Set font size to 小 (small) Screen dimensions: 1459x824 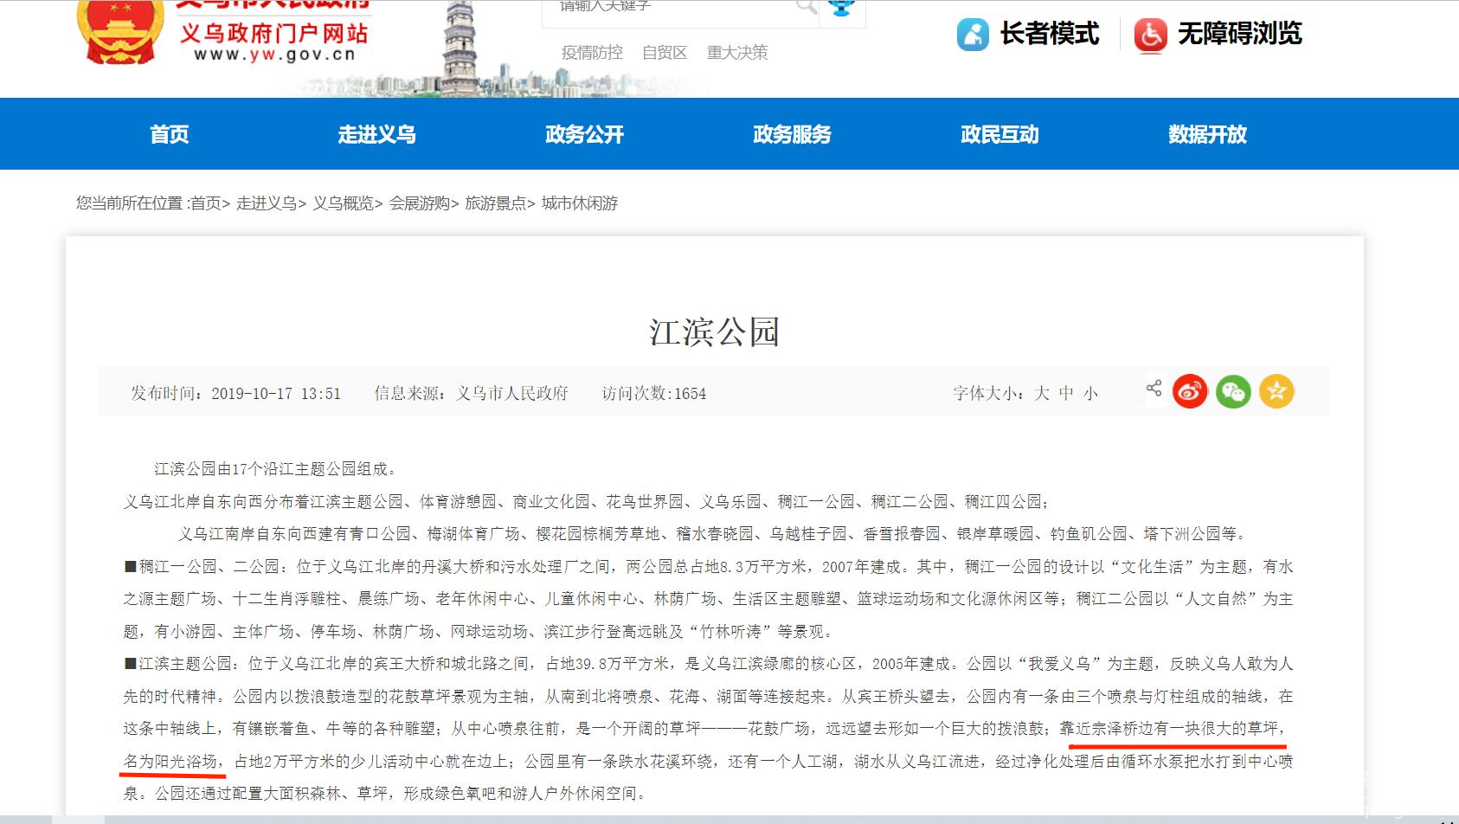point(1090,394)
